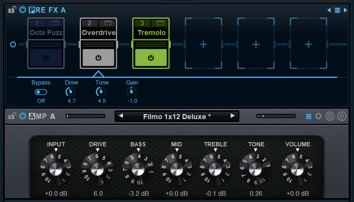Open the Amp A preset list icon
The height and width of the screenshot is (202, 354).
pyautogui.click(x=308, y=116)
